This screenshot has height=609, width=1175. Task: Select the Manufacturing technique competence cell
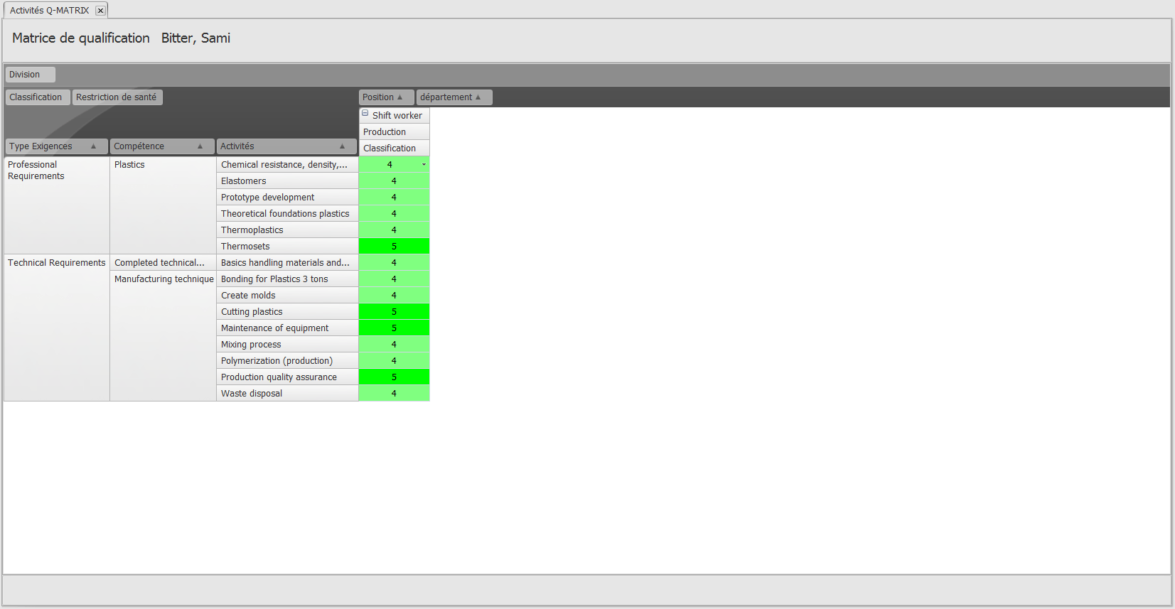(163, 279)
